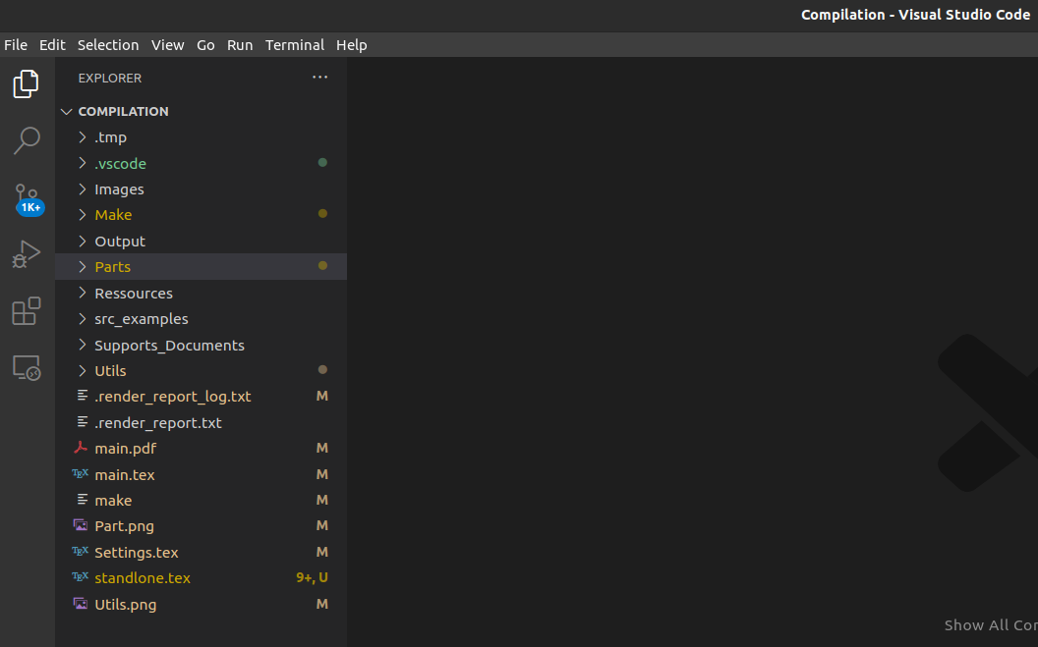Image resolution: width=1038 pixels, height=647 pixels.
Task: Click the image icon beside Utils.png
Action: (x=80, y=604)
